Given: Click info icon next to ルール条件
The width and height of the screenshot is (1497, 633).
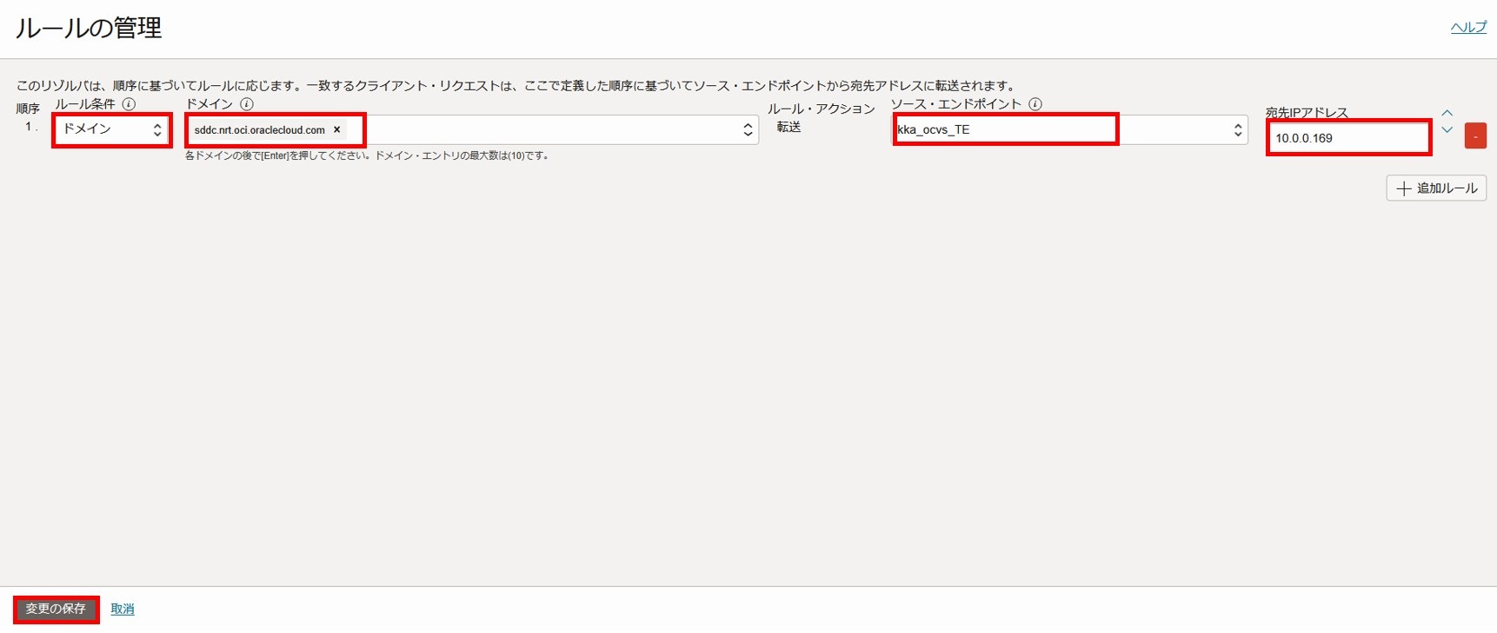Looking at the screenshot, I should click(x=129, y=104).
